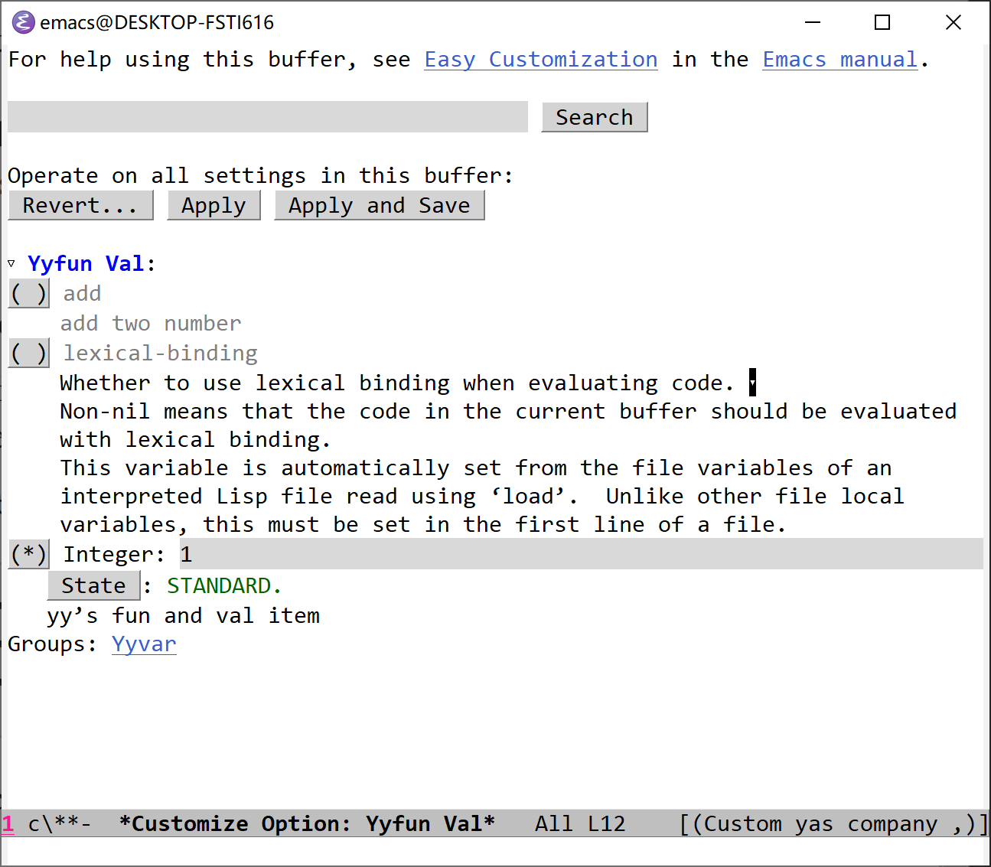Focus the customization search field
The image size is (991, 867).
pyautogui.click(x=267, y=117)
